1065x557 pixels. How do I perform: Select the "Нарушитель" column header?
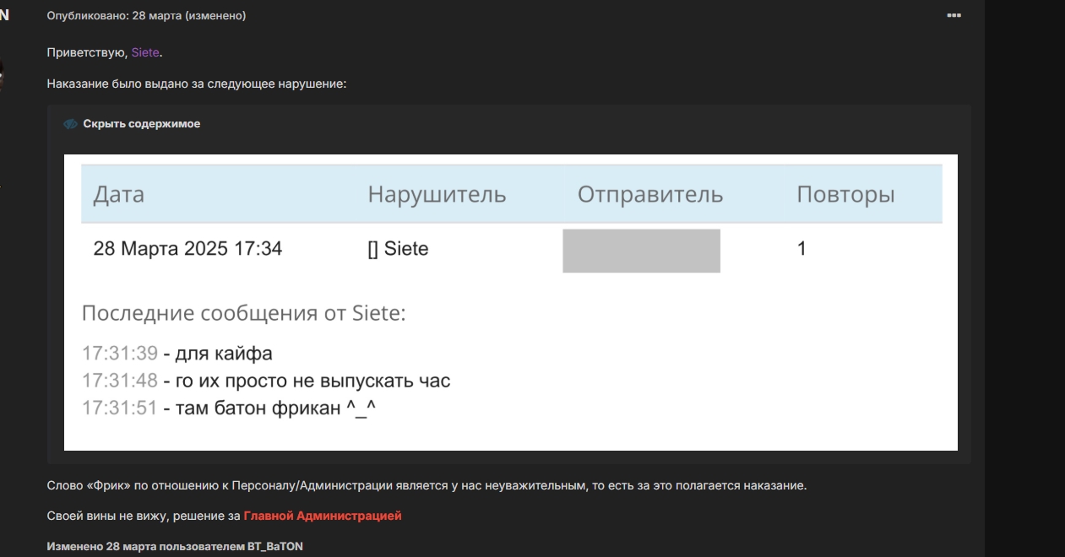[436, 195]
